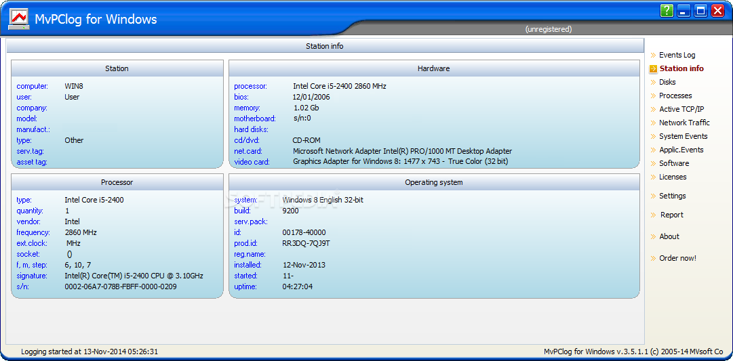
Task: Click bios date 12/01/2006
Action: pyautogui.click(x=311, y=97)
